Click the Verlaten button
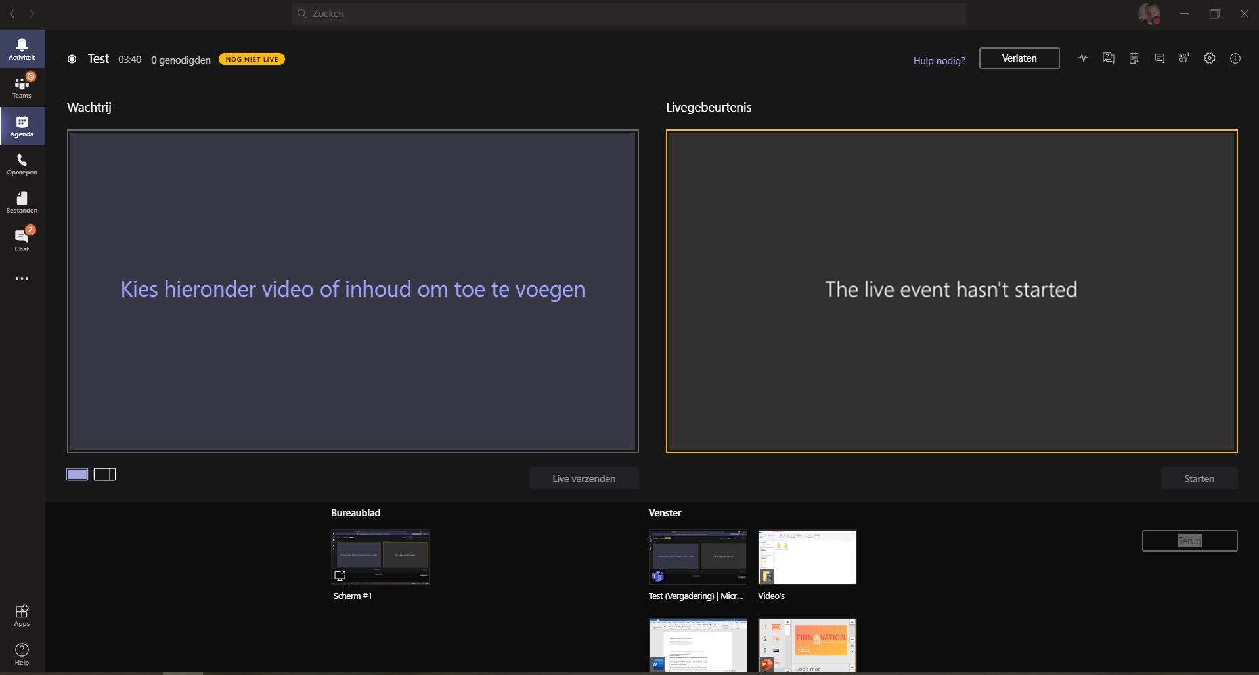1259x675 pixels. (1019, 58)
